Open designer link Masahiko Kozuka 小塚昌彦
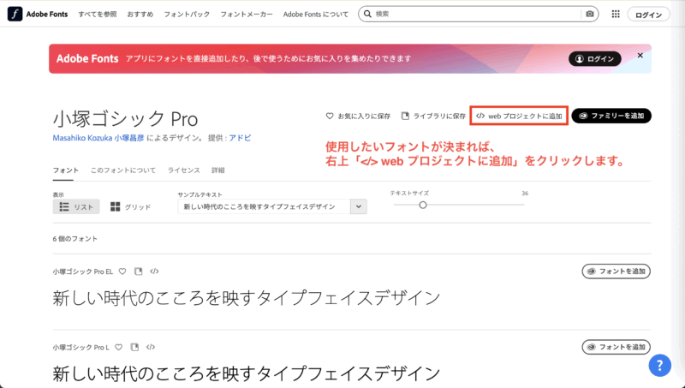 click(x=98, y=138)
